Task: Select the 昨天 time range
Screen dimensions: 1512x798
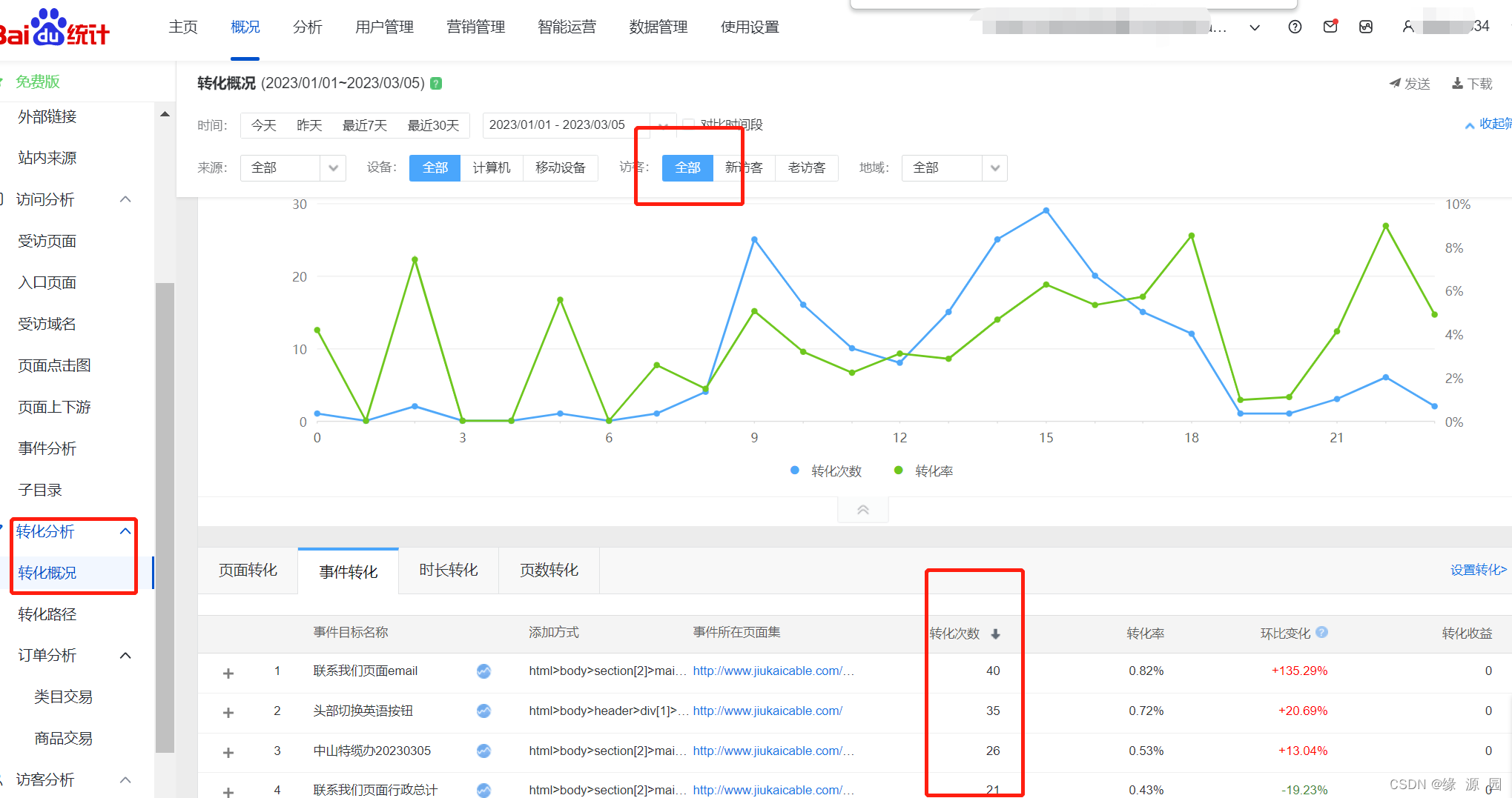Action: (x=309, y=125)
